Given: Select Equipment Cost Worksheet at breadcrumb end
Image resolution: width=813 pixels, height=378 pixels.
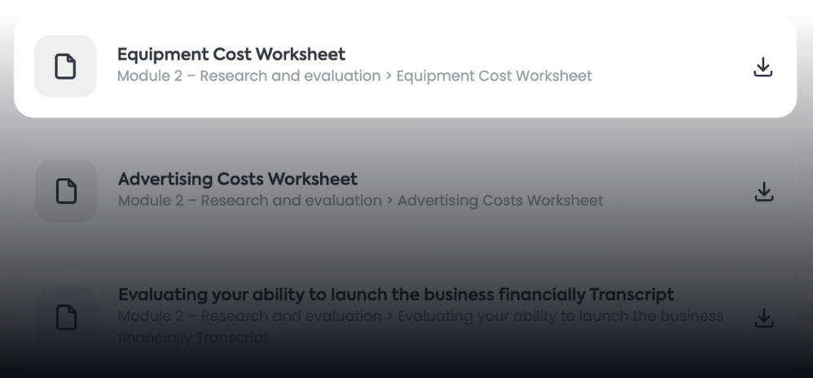Looking at the screenshot, I should click(x=494, y=76).
